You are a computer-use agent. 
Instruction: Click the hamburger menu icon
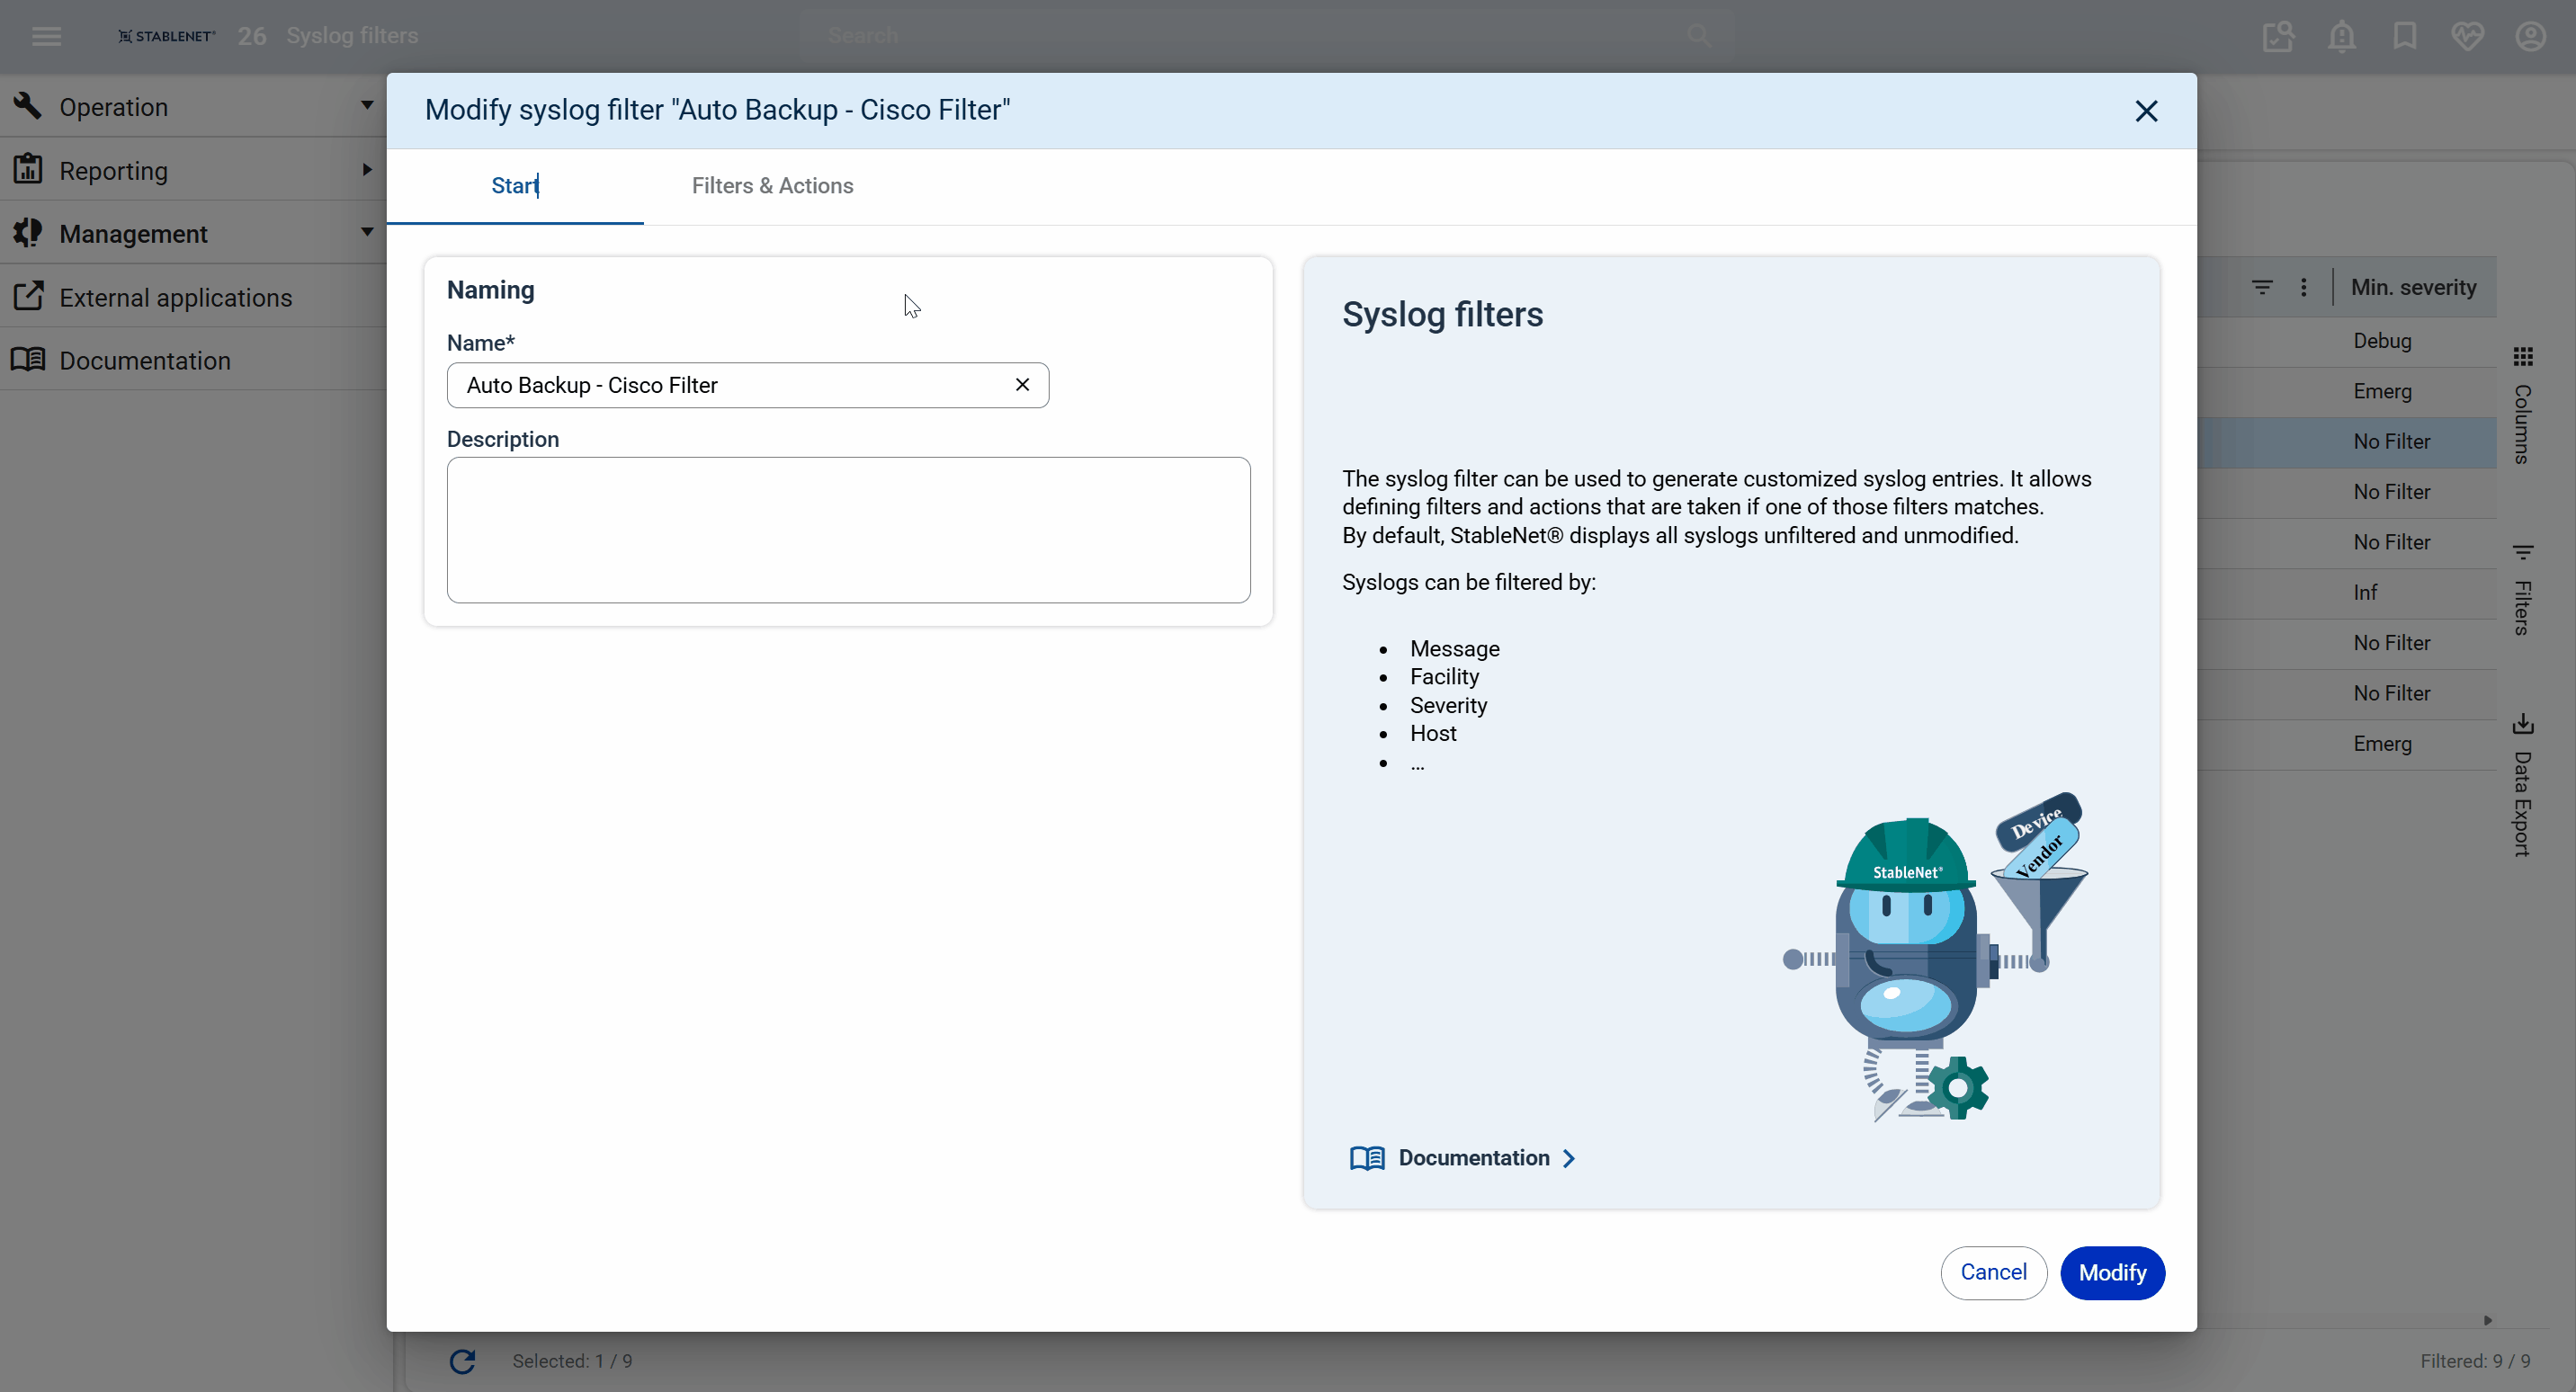(46, 36)
